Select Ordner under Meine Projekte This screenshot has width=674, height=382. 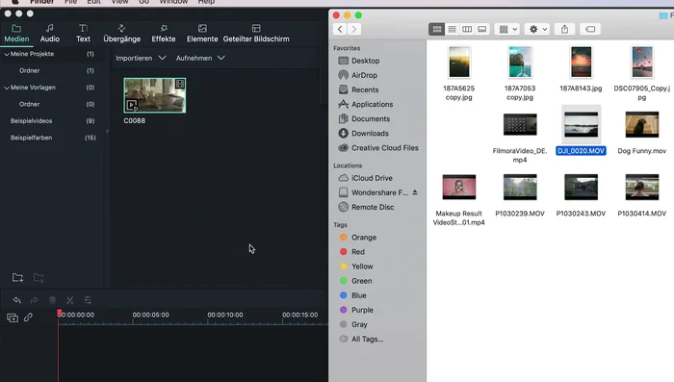[x=29, y=70]
